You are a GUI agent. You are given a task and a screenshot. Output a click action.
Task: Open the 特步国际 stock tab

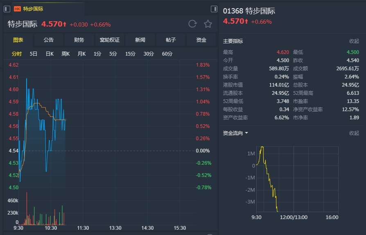[33, 9]
